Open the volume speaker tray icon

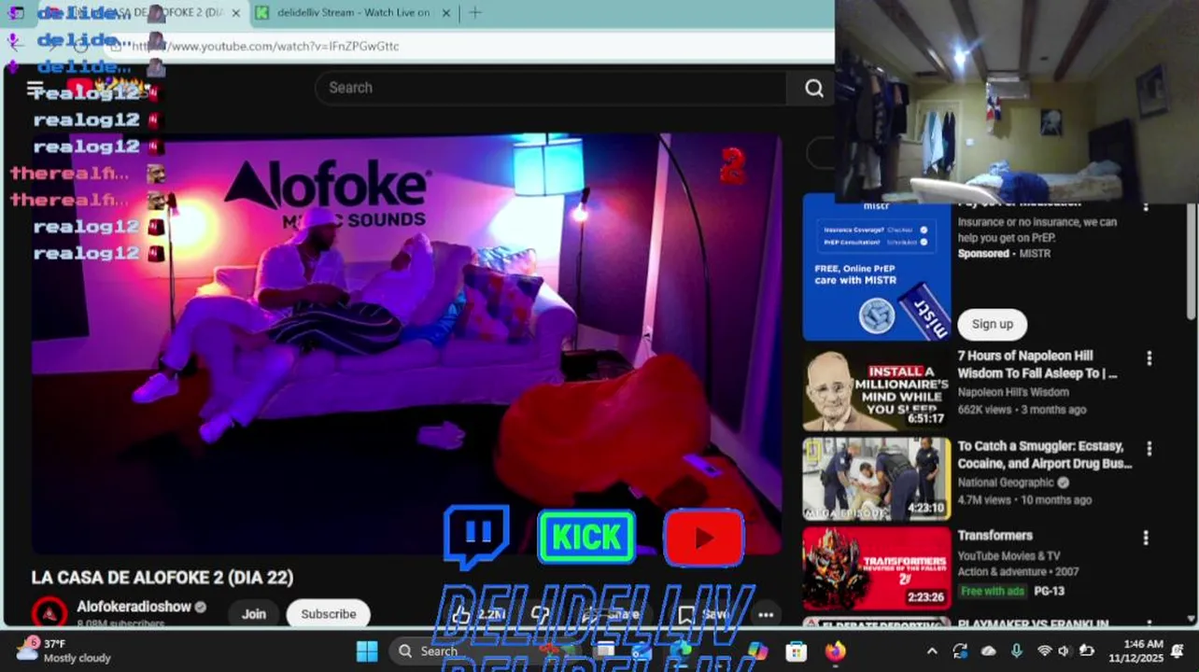pos(1065,651)
